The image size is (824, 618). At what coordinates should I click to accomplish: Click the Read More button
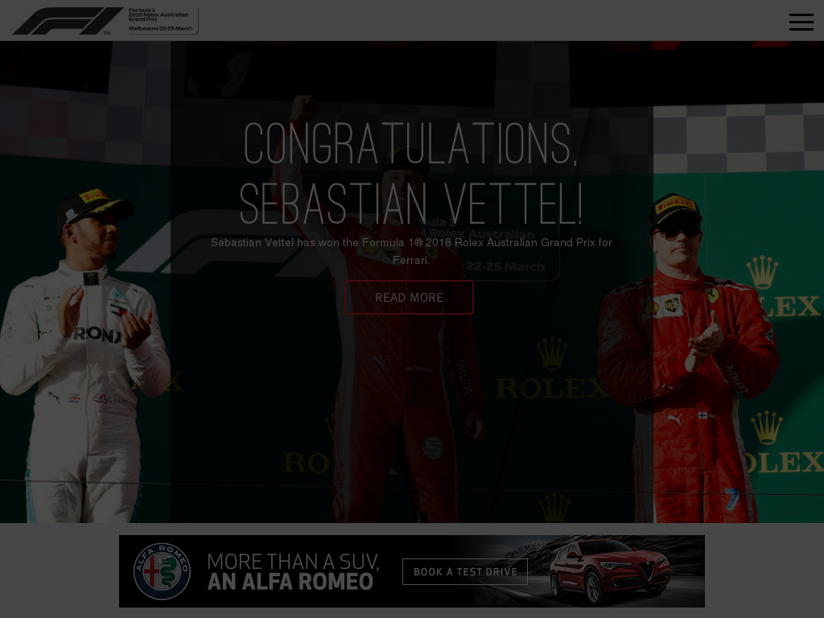pos(409,298)
